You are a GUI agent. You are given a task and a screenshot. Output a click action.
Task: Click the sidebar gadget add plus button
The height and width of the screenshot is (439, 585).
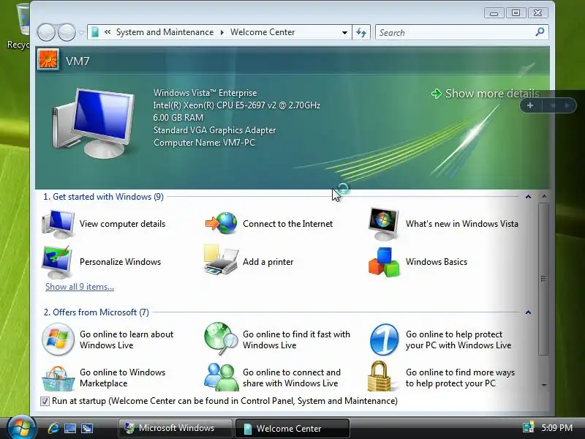coord(529,105)
